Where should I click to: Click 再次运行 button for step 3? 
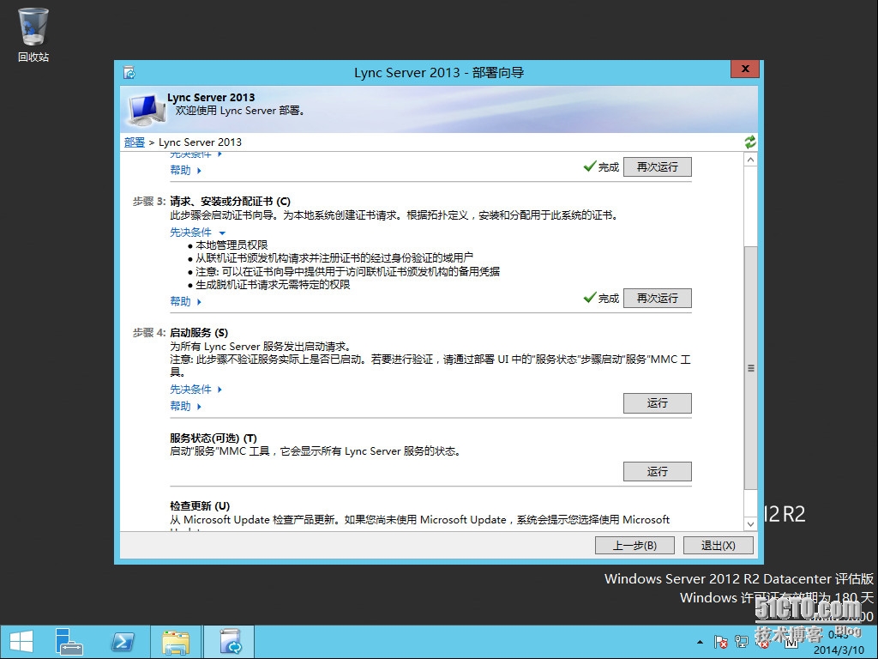click(x=658, y=298)
